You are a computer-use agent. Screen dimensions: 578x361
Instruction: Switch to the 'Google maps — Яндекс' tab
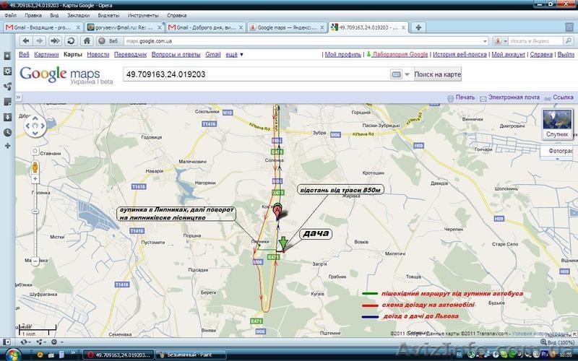coord(286,27)
